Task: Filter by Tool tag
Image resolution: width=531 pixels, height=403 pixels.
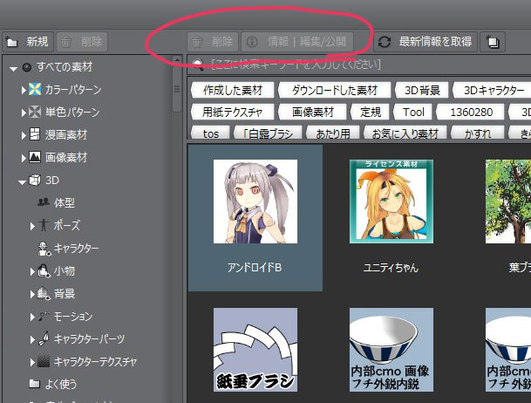Action: 413,112
